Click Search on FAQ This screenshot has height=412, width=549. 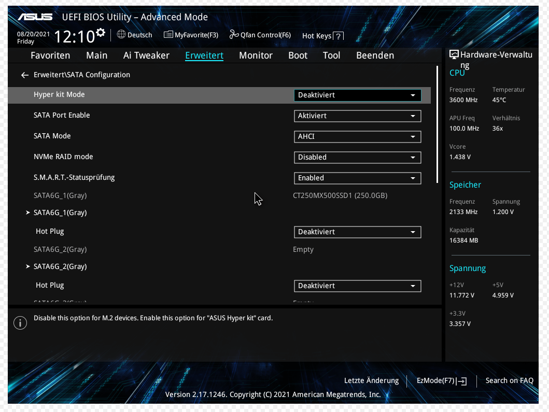(510, 380)
